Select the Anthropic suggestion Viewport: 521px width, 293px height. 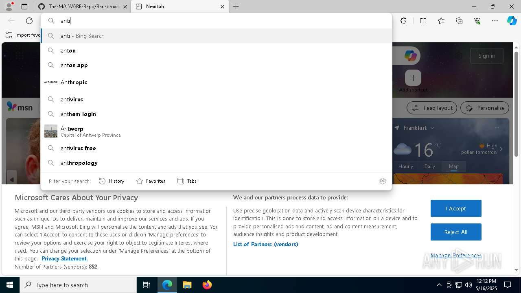point(216,82)
